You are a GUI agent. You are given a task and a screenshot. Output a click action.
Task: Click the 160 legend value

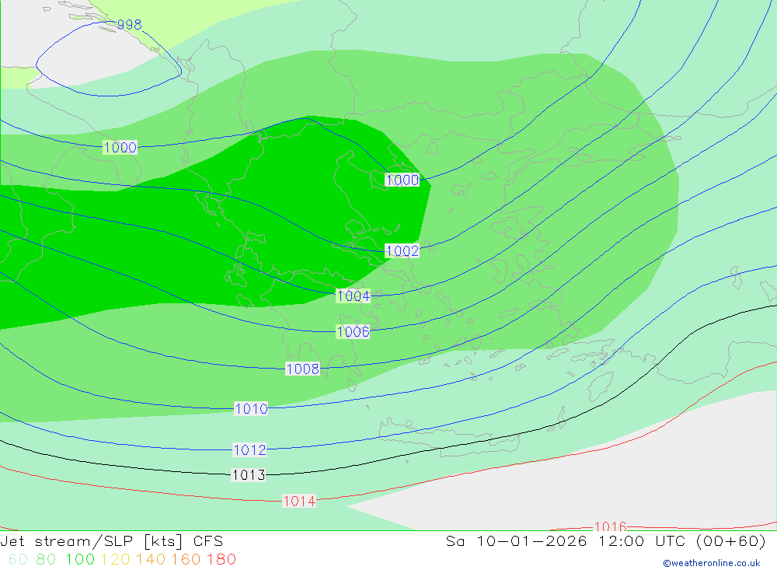[186, 559]
